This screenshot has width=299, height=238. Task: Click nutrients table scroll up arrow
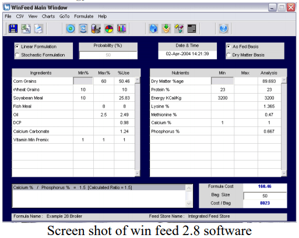[x=284, y=80]
